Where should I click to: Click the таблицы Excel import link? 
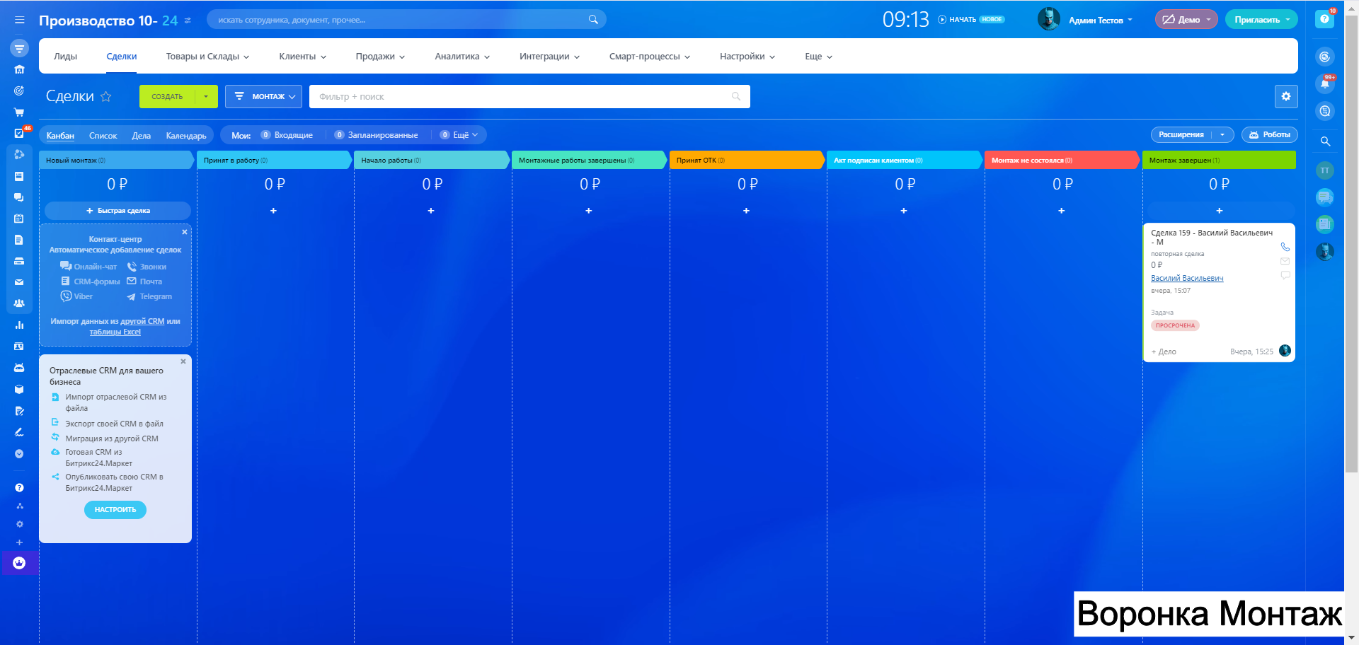[115, 332]
